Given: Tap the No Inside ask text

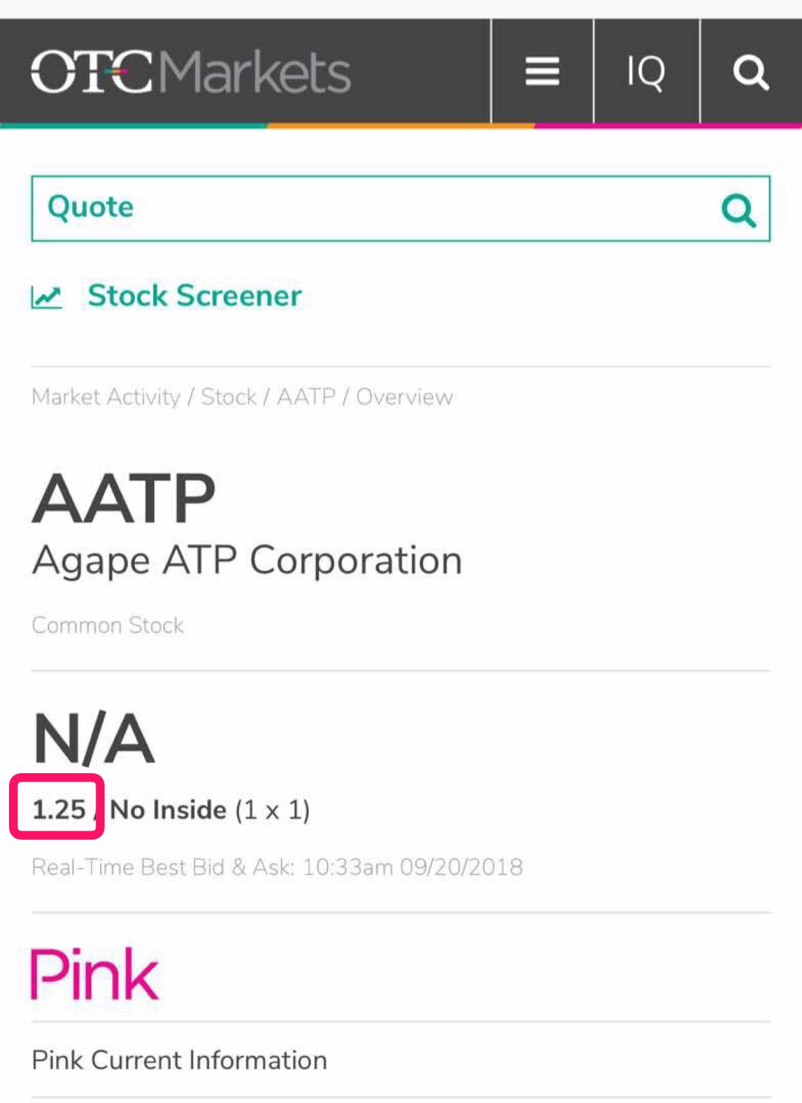Looking at the screenshot, I should (x=169, y=809).
